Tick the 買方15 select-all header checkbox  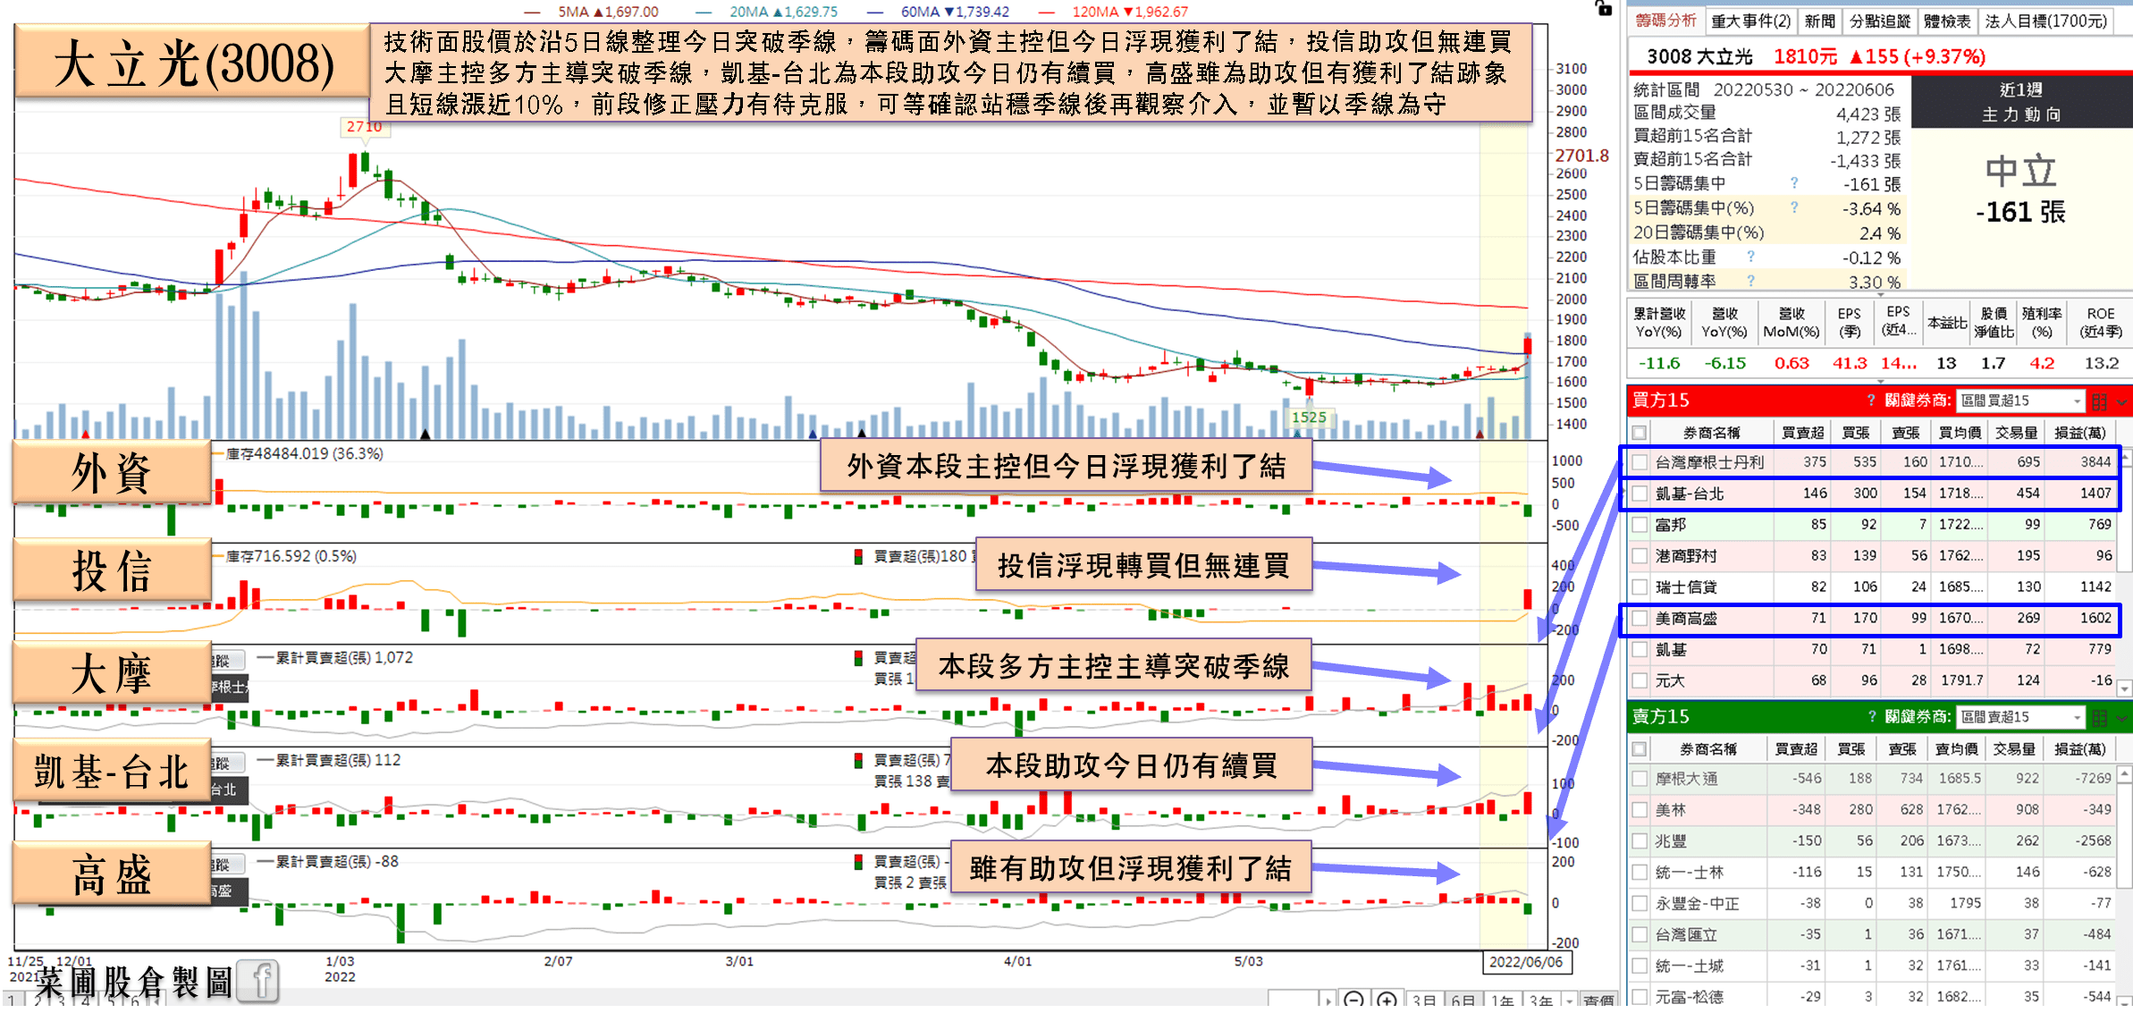point(1640,433)
